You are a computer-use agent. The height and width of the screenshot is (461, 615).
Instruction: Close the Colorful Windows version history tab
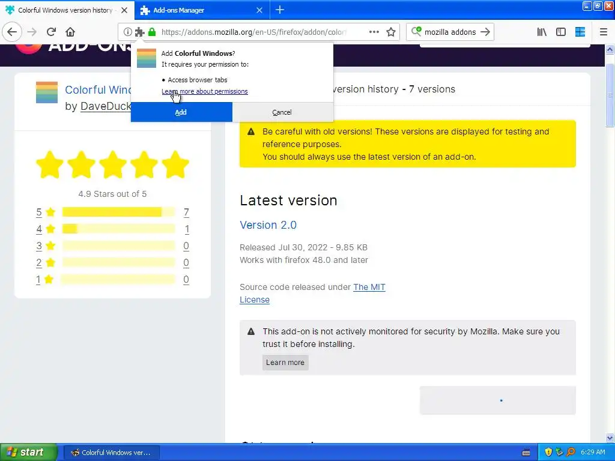point(124,10)
